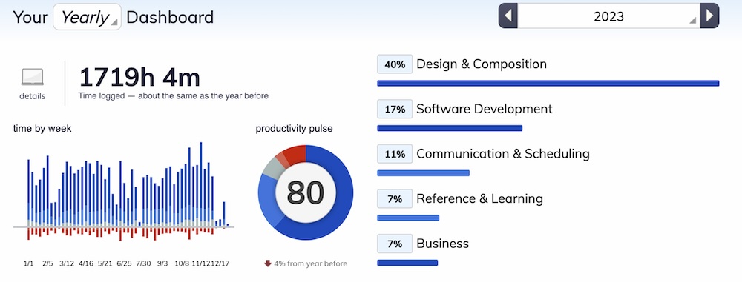Click the 17% badge for Software Development
The height and width of the screenshot is (282, 742).
coord(395,110)
